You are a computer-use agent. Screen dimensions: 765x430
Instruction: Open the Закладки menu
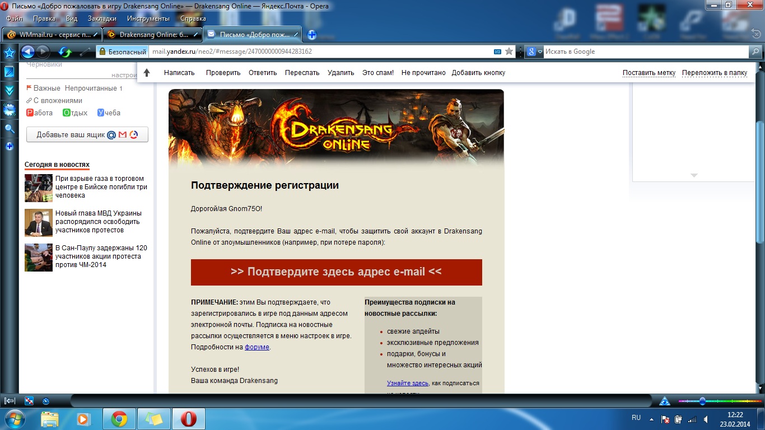point(102,18)
